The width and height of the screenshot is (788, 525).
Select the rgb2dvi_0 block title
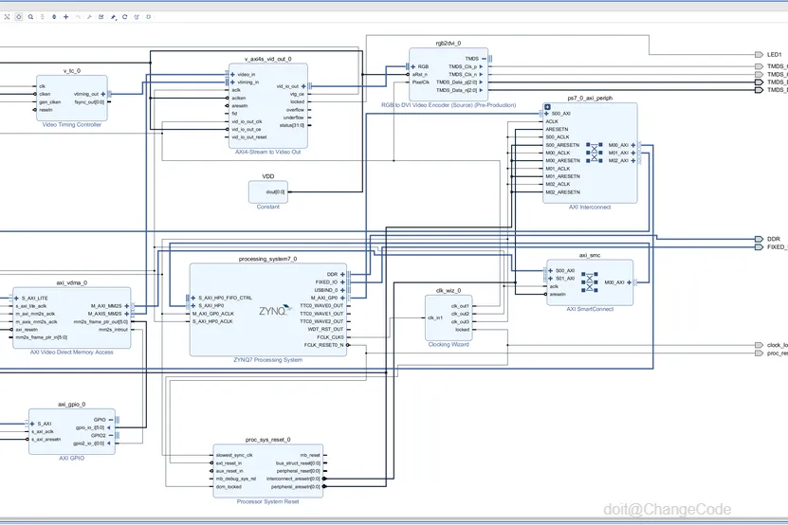pyautogui.click(x=449, y=44)
